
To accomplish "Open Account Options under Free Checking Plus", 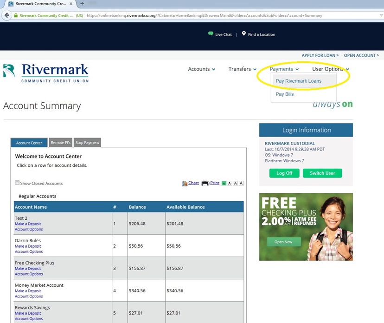I will (29, 274).
